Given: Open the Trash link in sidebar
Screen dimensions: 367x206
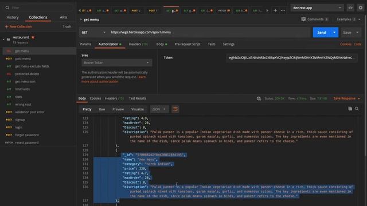Looking at the screenshot, I should click(67, 27).
